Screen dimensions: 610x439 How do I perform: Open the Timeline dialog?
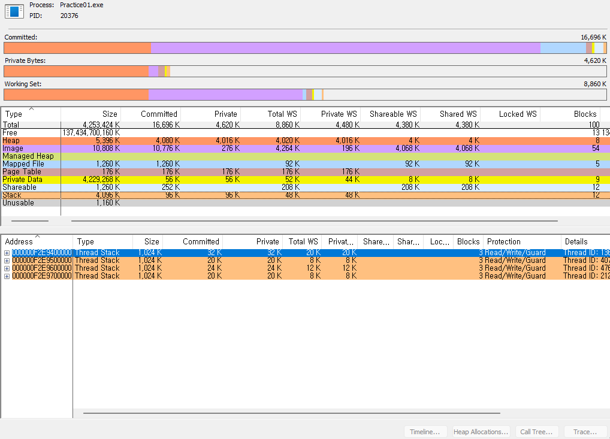coord(424,432)
